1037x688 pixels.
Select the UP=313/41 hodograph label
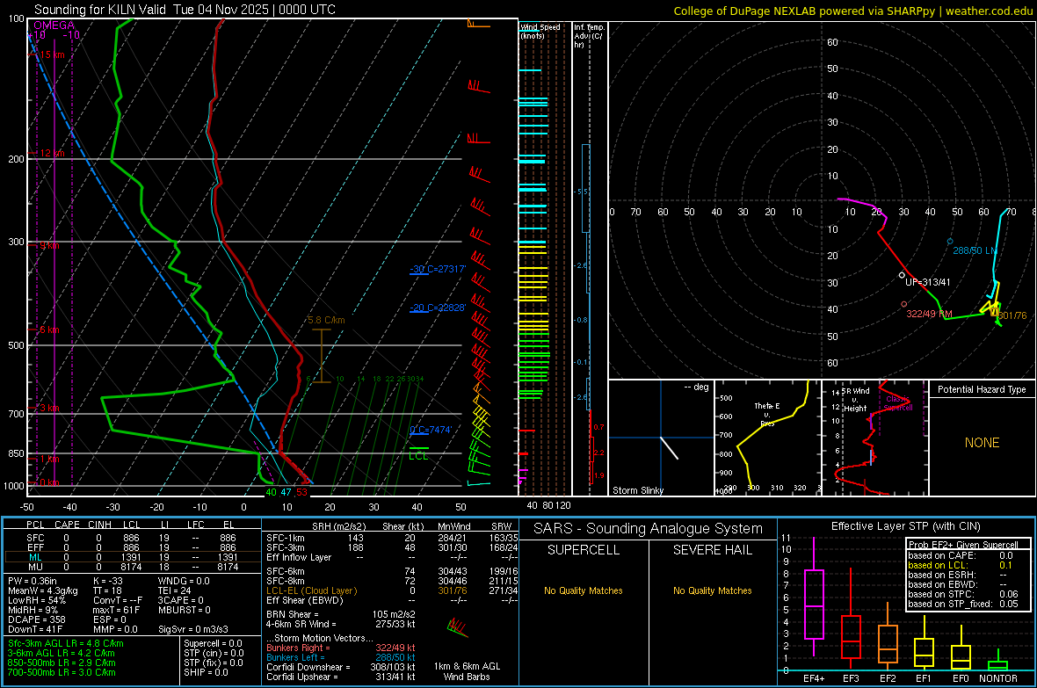[x=927, y=282]
